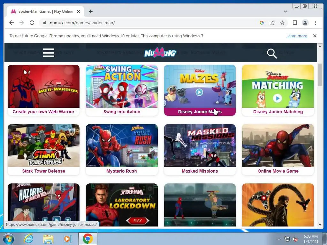This screenshot has width=327, height=245.
Task: Open Create your own Web Warrior title
Action: 43,112
